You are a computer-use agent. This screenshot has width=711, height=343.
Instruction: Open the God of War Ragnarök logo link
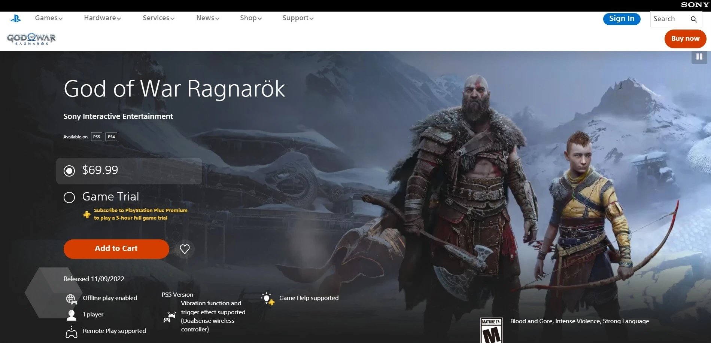tap(31, 39)
